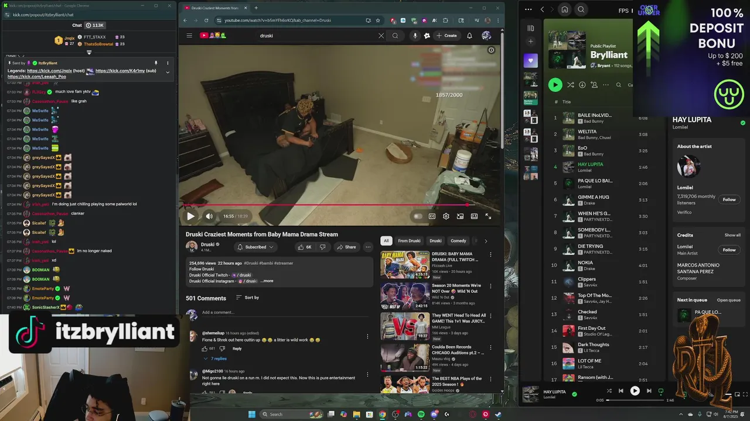Open Windows Start button on taskbar
The width and height of the screenshot is (750, 421).
point(252,415)
